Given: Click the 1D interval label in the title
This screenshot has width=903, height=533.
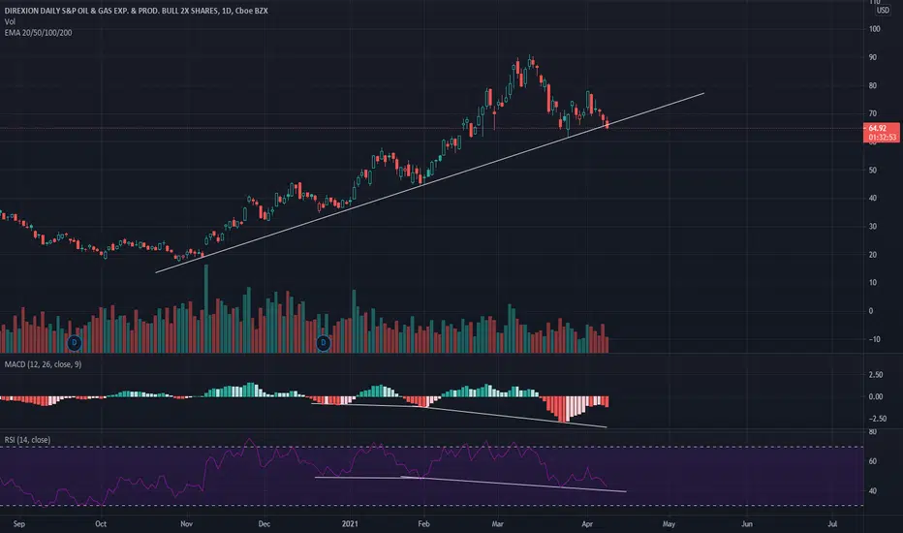Looking at the screenshot, I should [227, 11].
